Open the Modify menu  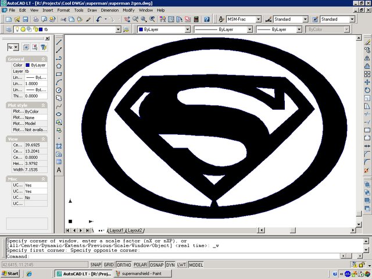(x=128, y=10)
